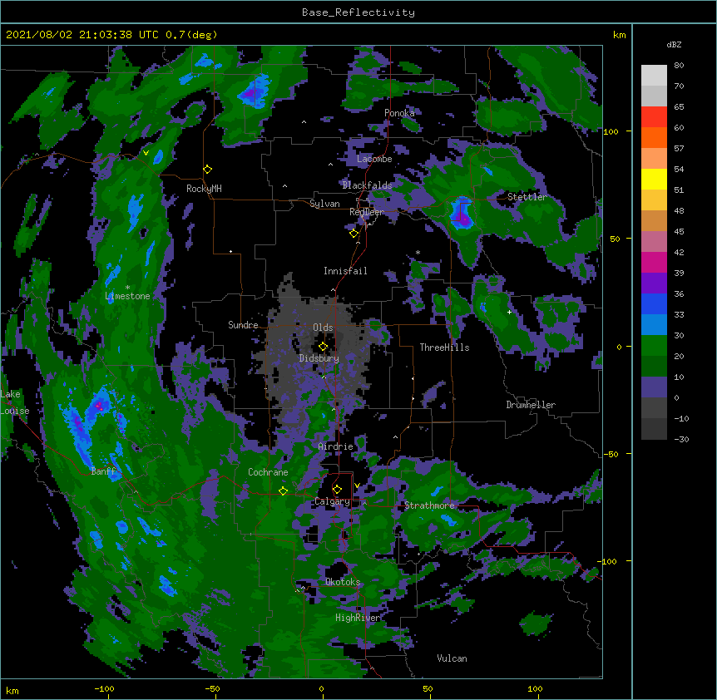Click the -100 tick on right axis
This screenshot has height=700, width=717.
click(608, 561)
